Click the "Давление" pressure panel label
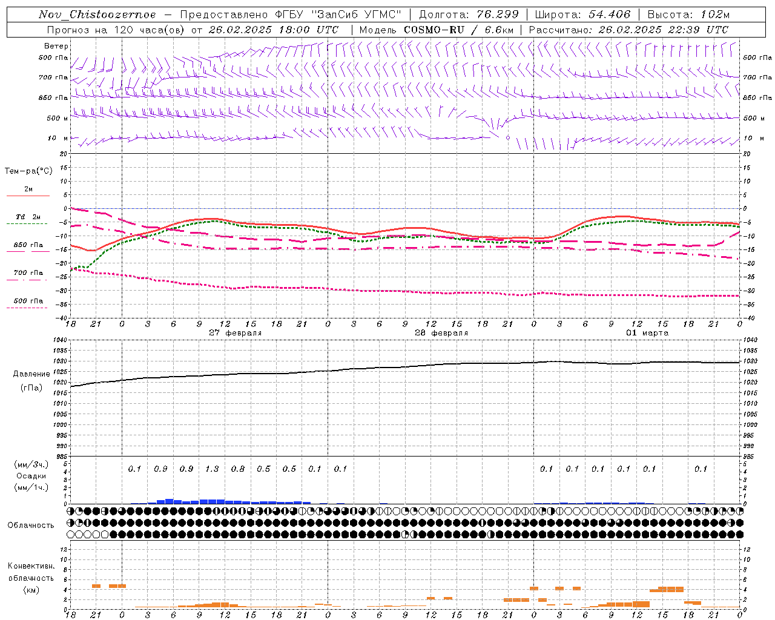Viewport: 775px width, 620px height. 31,374
